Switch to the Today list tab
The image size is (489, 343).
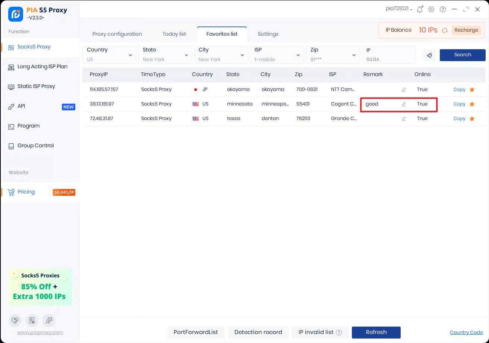174,34
